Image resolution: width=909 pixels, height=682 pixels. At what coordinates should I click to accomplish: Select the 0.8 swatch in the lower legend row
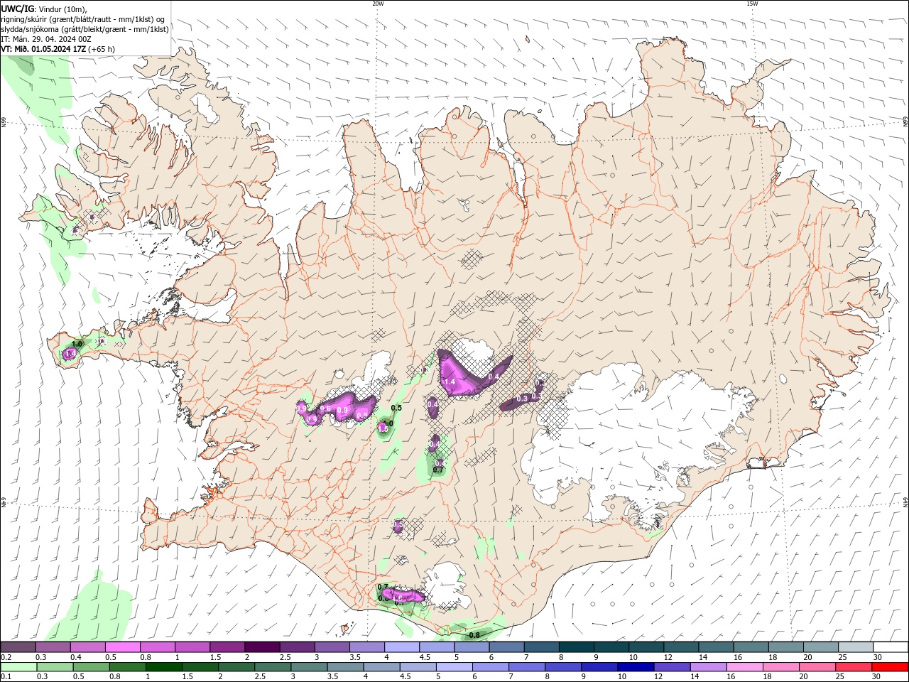click(x=128, y=667)
